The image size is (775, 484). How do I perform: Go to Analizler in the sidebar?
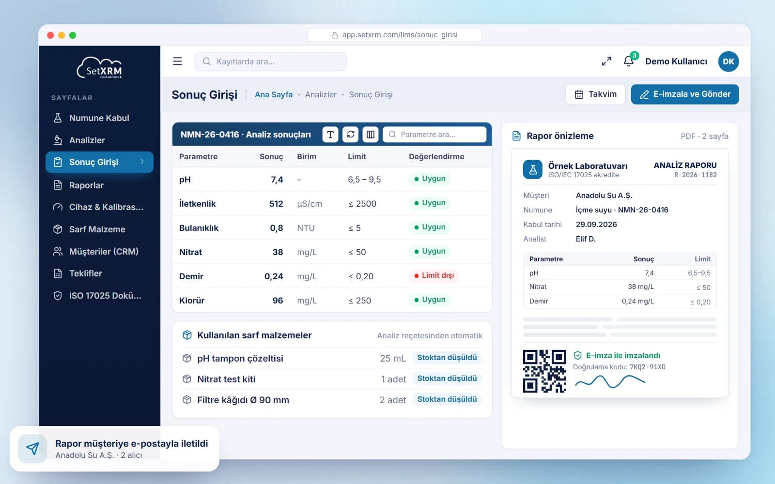coord(99,140)
